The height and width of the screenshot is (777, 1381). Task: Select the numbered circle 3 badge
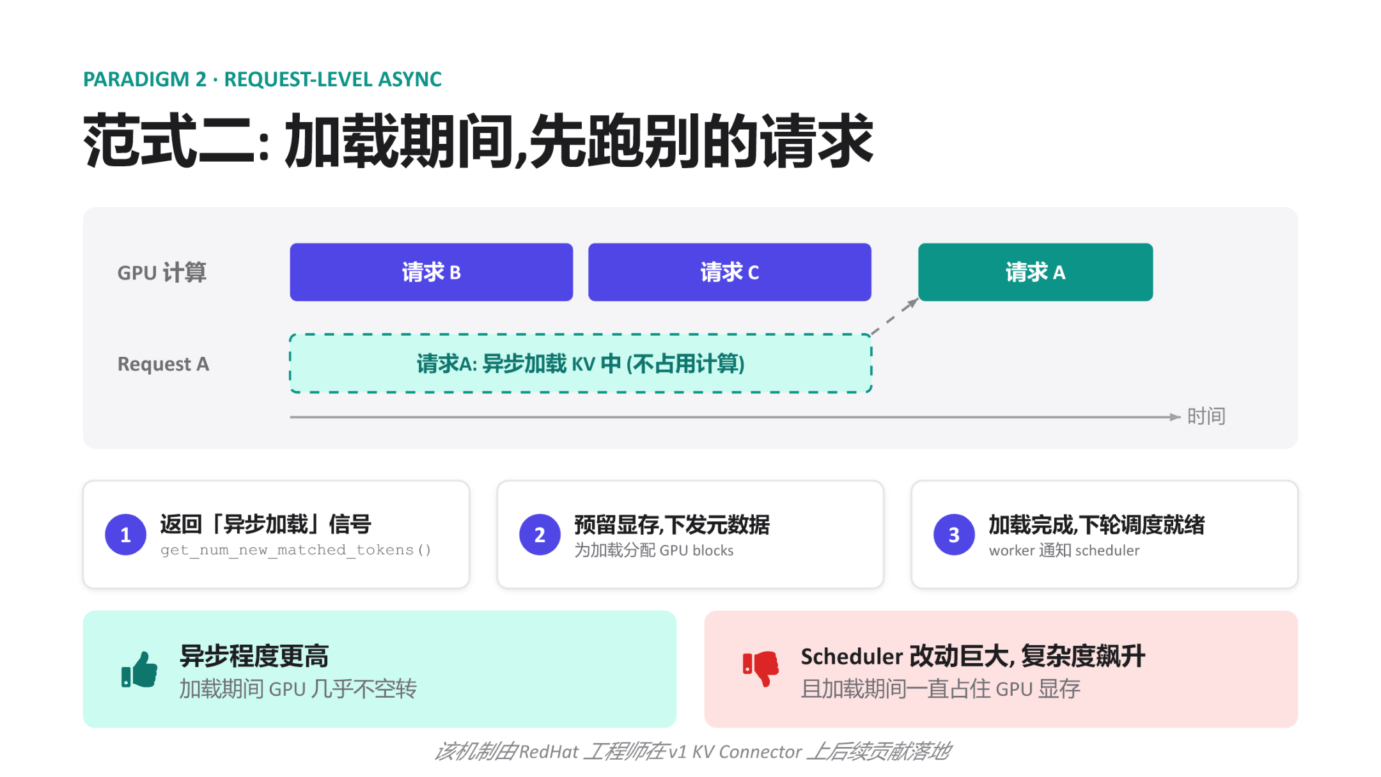tap(954, 535)
